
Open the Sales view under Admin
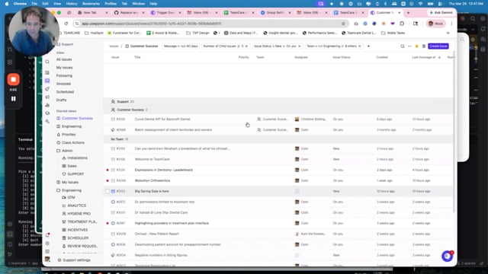(72, 166)
